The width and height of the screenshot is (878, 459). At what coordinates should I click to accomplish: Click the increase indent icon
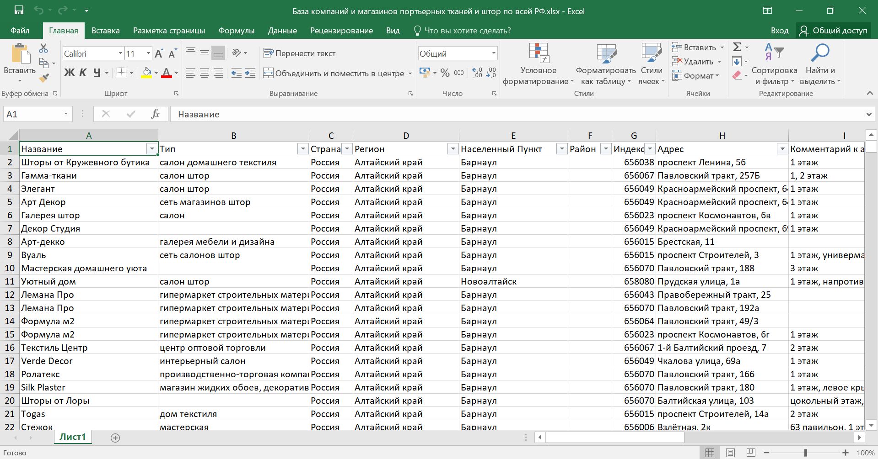click(x=250, y=73)
